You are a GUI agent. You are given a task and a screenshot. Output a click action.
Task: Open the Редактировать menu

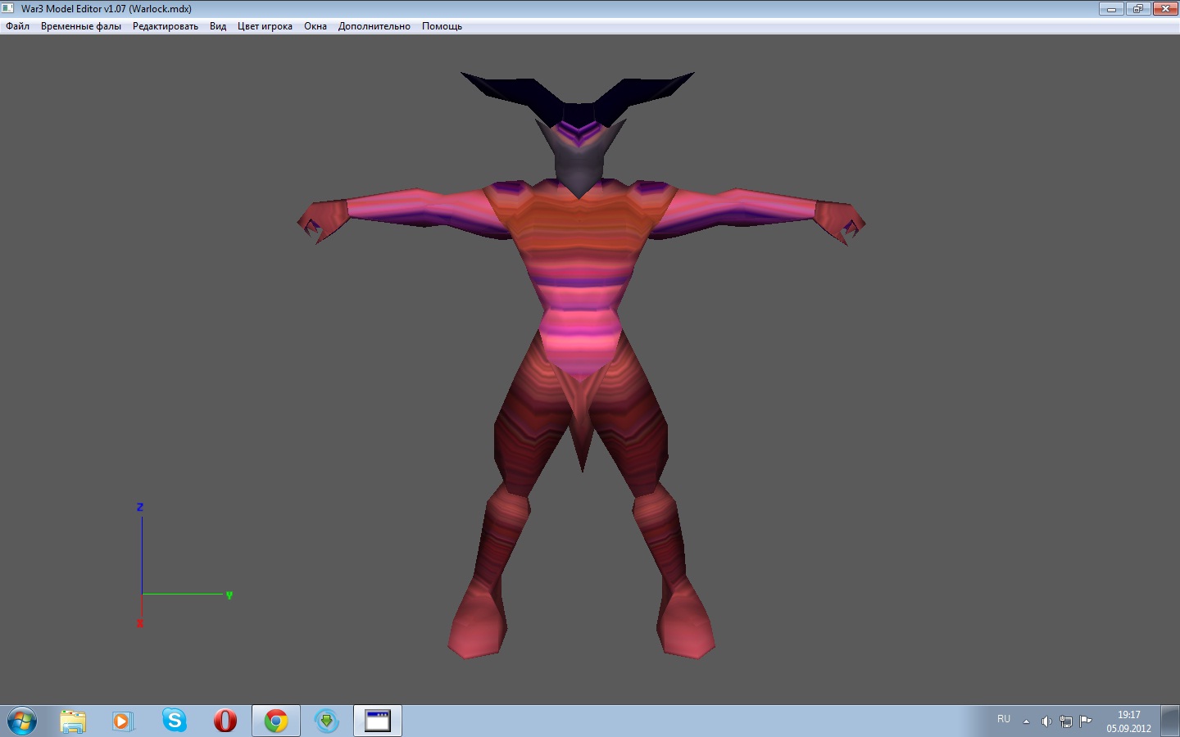coord(165,26)
